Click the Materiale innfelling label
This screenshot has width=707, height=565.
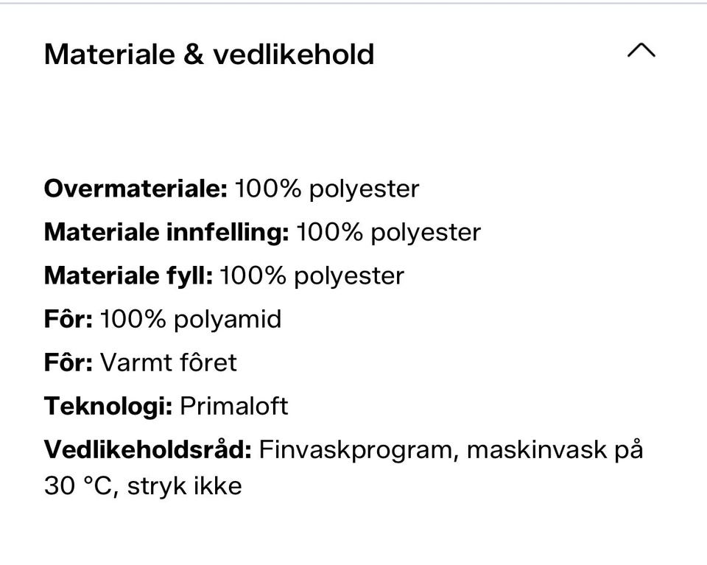point(166,231)
